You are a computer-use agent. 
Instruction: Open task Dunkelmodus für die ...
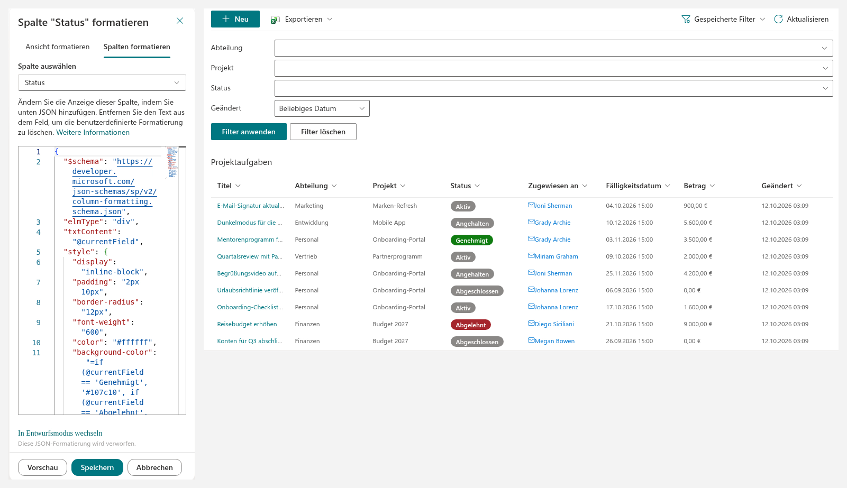[x=250, y=223]
